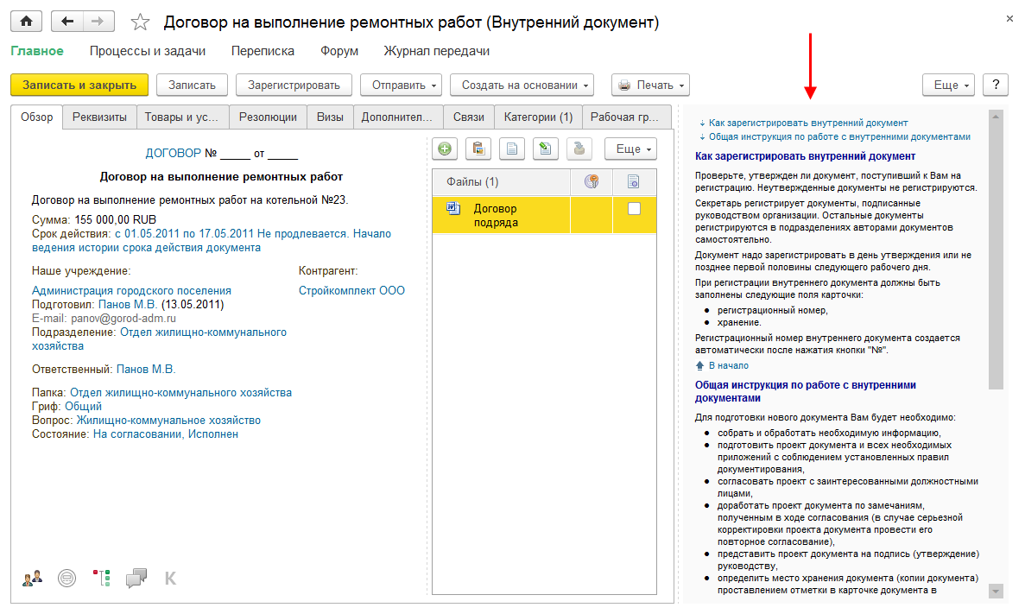Image resolution: width=1025 pixels, height=614 pixels.
Task: Open forum speech bubbles icon
Action: pyautogui.click(x=136, y=578)
